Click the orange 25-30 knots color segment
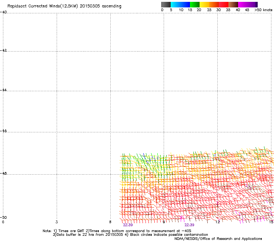Image resolution: width=274 pixels, height=241 pixels. tap(214, 4)
